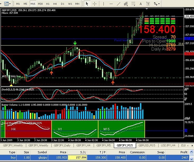Open the USDJPY,H4 chart tab
This screenshot has height=162, width=194.
click(168, 146)
